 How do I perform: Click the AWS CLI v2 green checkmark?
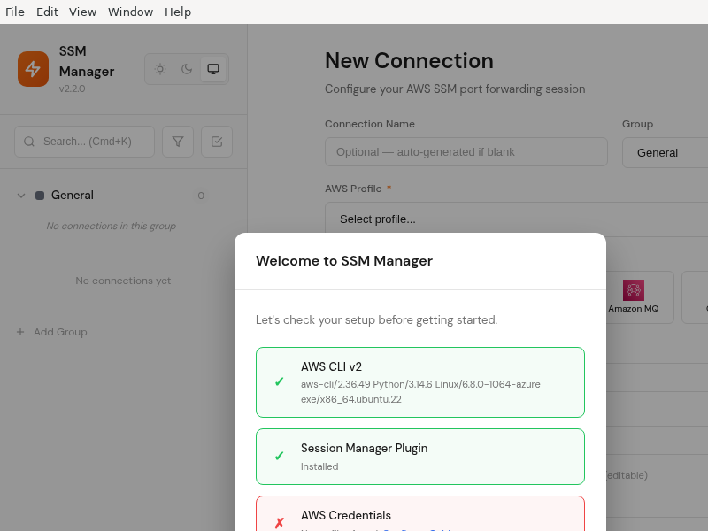pos(279,382)
